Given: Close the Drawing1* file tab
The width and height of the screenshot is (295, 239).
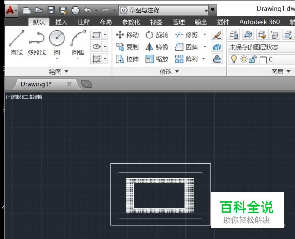Looking at the screenshot, I should (69, 84).
